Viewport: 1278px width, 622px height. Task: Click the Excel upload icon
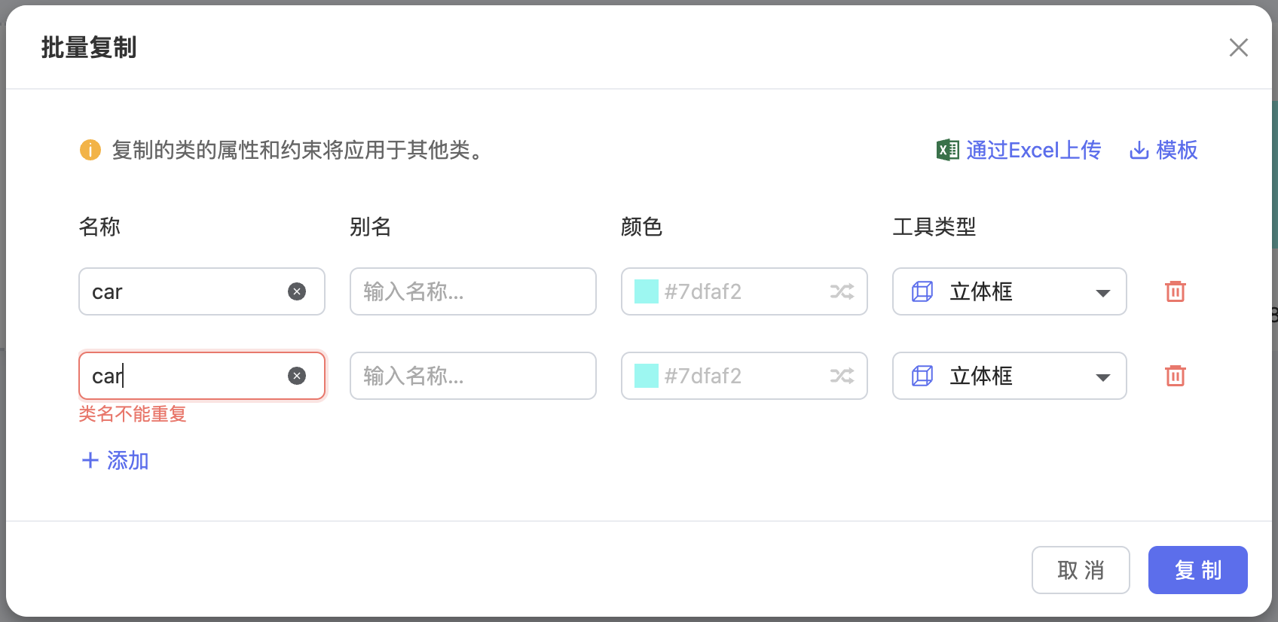[x=947, y=150]
